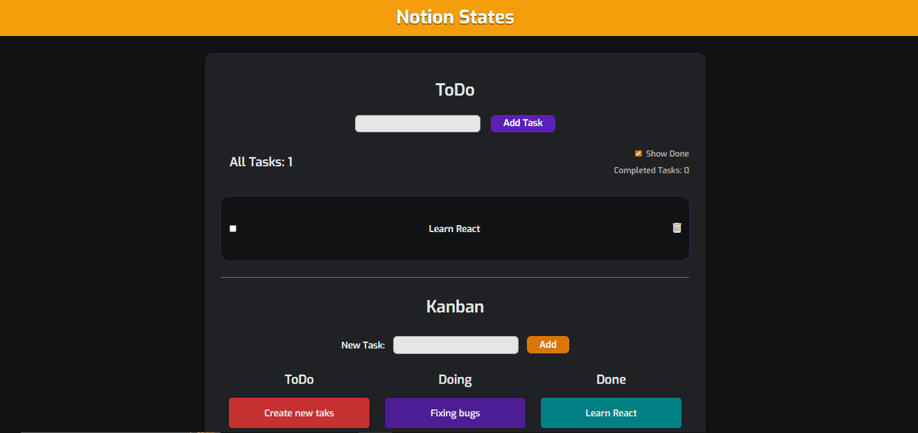Select the red "Create new taks" card

[x=299, y=413]
